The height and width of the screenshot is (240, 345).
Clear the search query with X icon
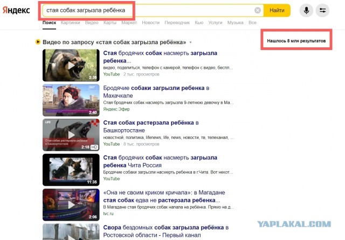258,10
